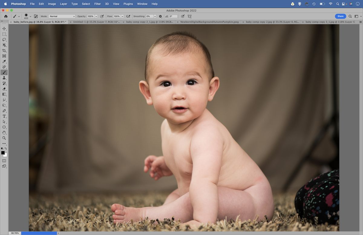This screenshot has height=235, width=363.
Task: Open the brush smoothing options gear
Action: (160, 16)
